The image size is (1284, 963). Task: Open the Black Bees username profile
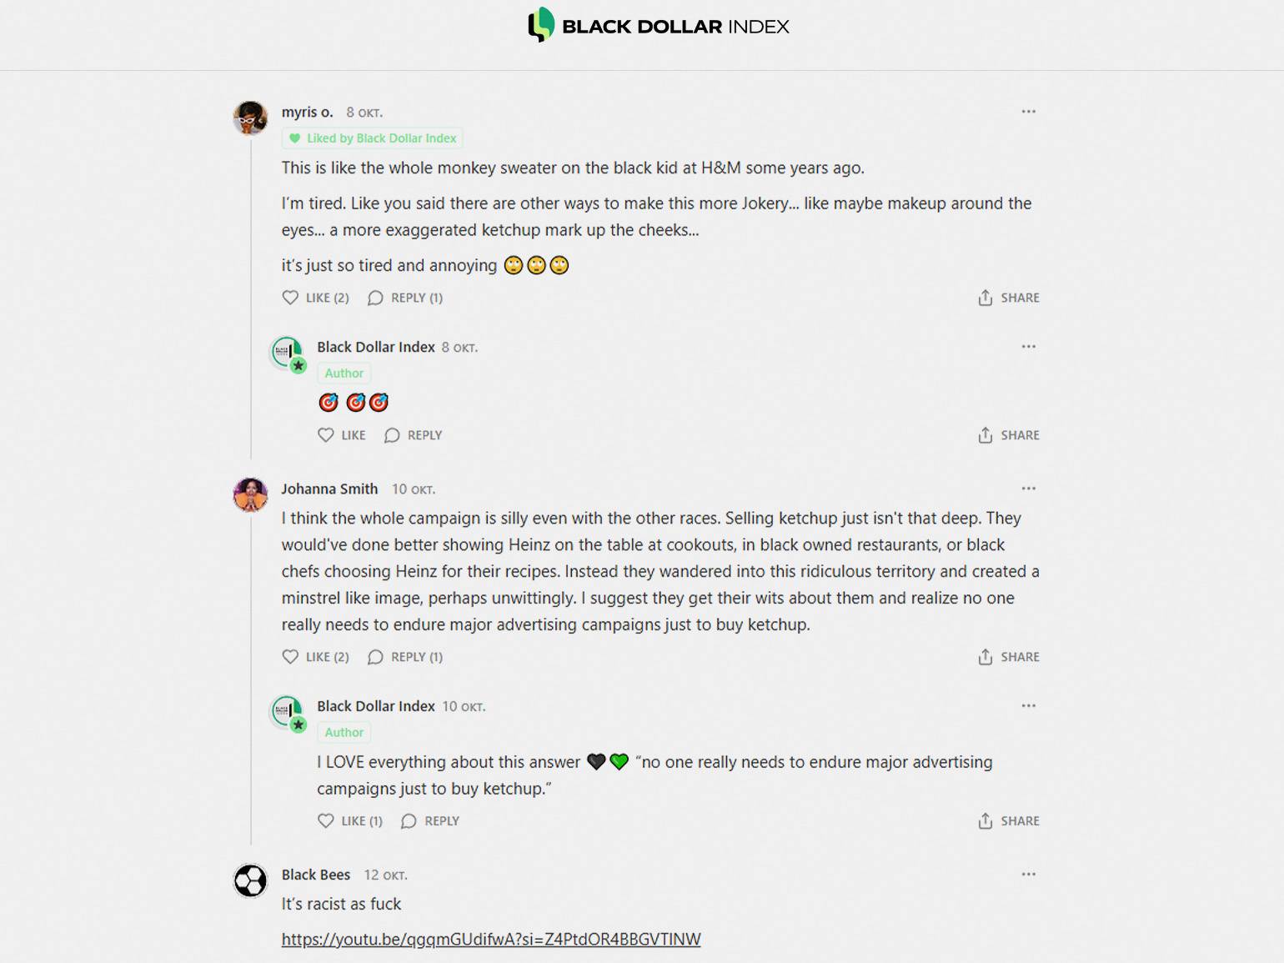[315, 875]
